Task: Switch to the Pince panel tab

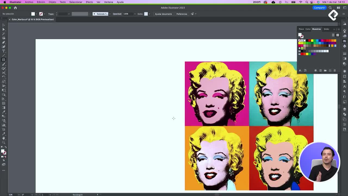Action: click(x=301, y=29)
